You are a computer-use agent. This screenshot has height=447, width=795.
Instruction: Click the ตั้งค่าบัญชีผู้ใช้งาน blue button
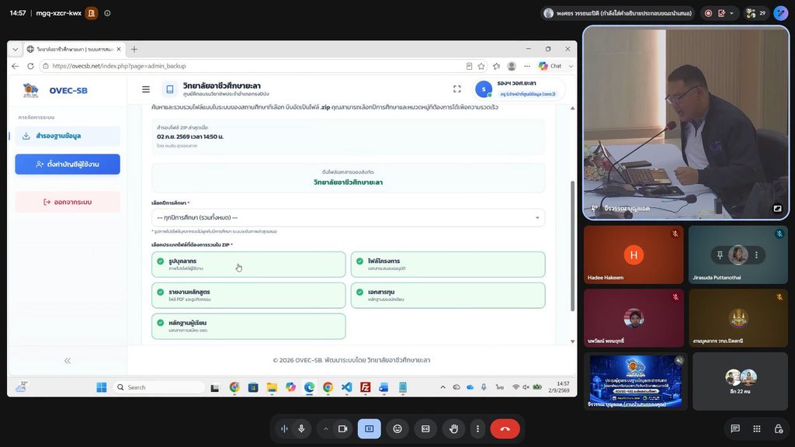point(68,165)
